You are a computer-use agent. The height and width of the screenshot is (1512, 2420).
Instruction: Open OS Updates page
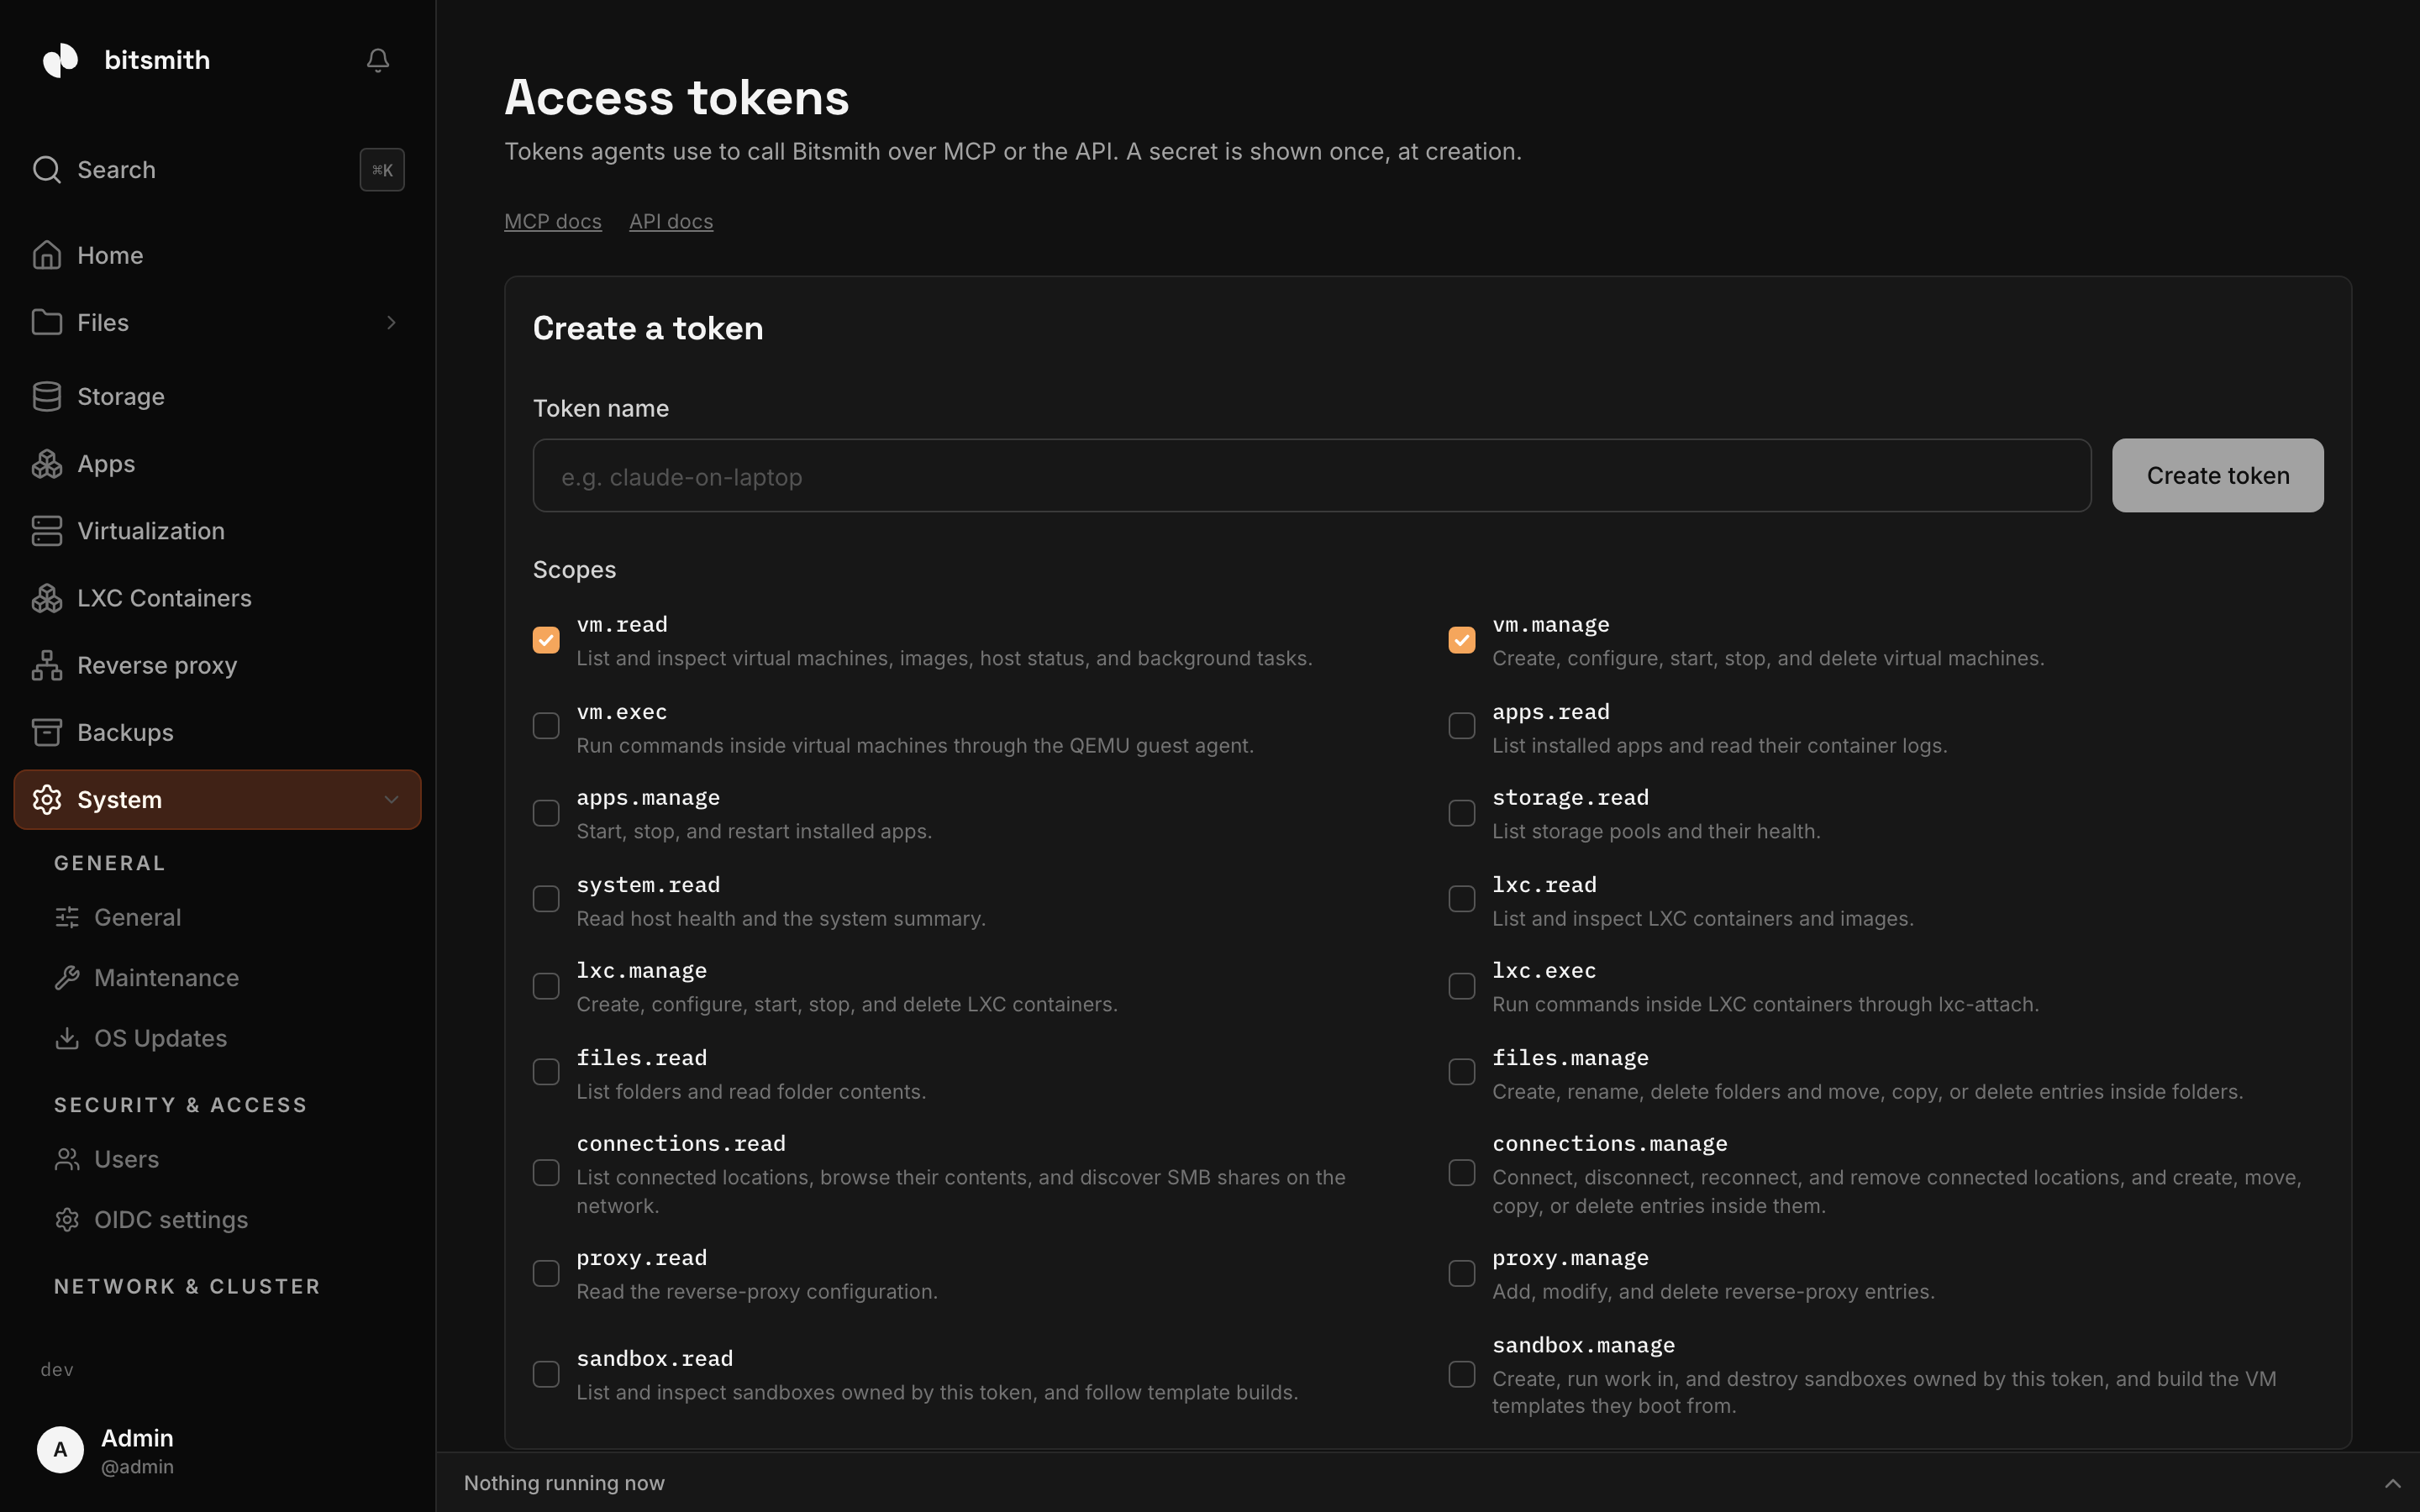coord(228,1038)
